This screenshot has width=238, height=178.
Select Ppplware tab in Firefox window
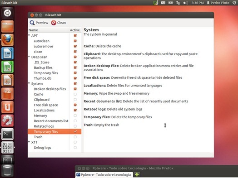coord(104,175)
